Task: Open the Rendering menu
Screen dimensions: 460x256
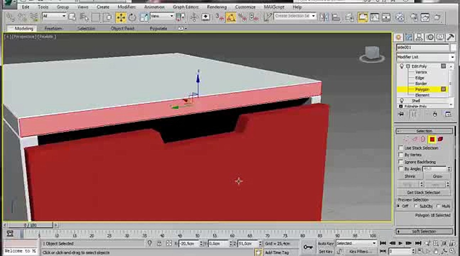Action: coord(217,7)
